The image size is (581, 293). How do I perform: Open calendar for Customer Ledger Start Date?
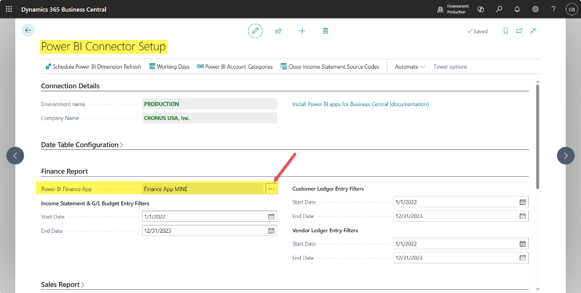click(522, 202)
